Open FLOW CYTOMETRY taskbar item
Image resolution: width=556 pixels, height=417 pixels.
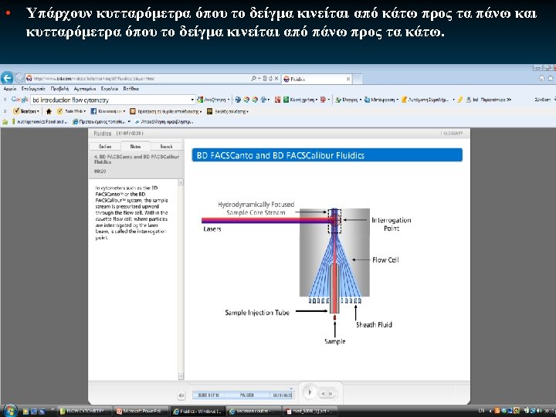84,412
